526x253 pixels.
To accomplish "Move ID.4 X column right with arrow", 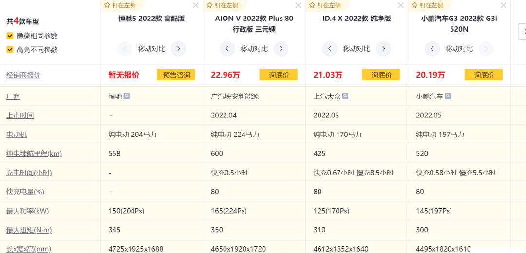I will [384, 49].
